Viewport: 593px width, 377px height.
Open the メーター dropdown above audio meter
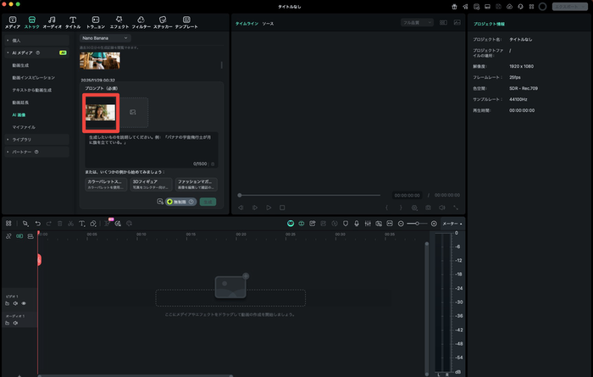point(451,223)
